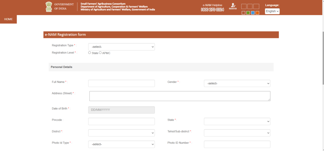The width and height of the screenshot is (324, 151).
Task: Open the Registration Type dropdown
Action: [121, 47]
